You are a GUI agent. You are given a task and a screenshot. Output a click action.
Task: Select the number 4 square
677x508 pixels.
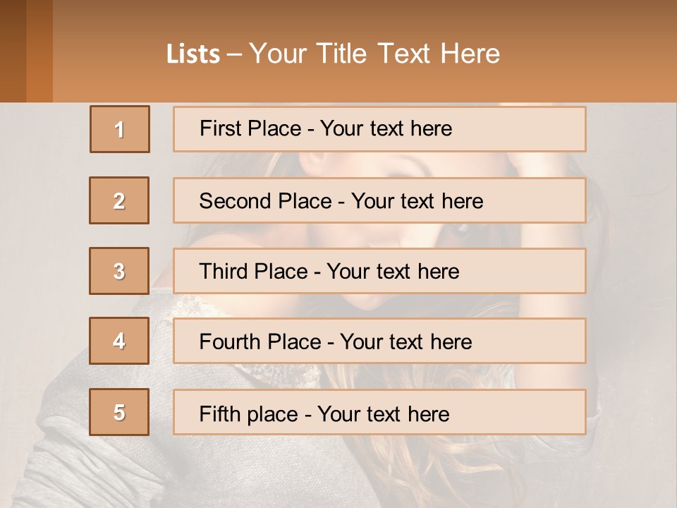pyautogui.click(x=119, y=341)
